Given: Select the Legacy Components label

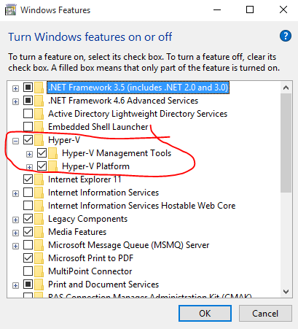Looking at the screenshot, I should coord(87,219).
